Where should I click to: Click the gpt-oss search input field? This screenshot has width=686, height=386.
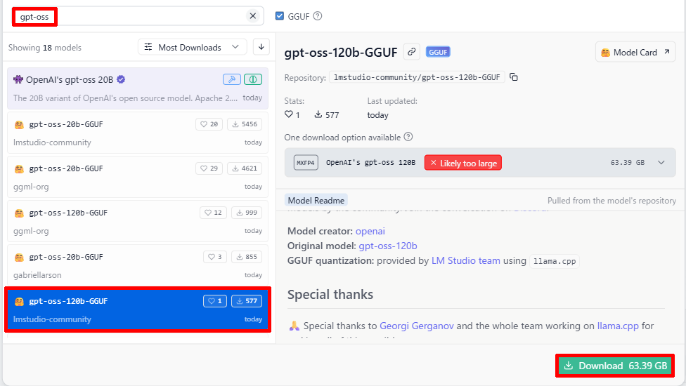click(x=138, y=17)
